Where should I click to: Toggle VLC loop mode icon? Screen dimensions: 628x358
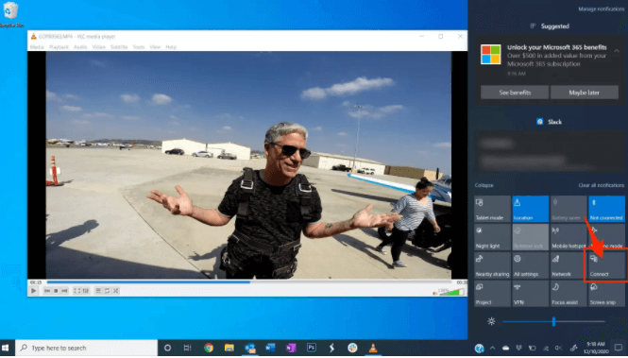[x=107, y=292]
